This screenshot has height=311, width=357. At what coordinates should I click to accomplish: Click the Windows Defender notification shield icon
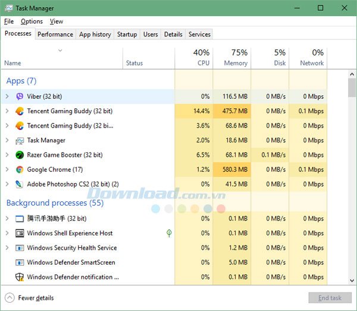click(20, 277)
